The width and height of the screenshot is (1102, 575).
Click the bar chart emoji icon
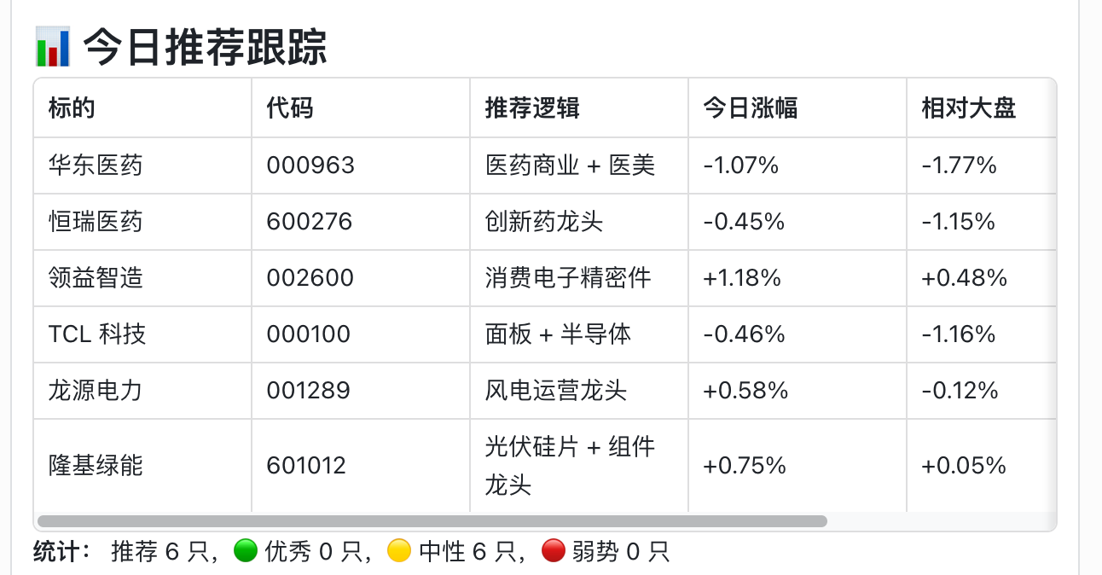click(52, 47)
